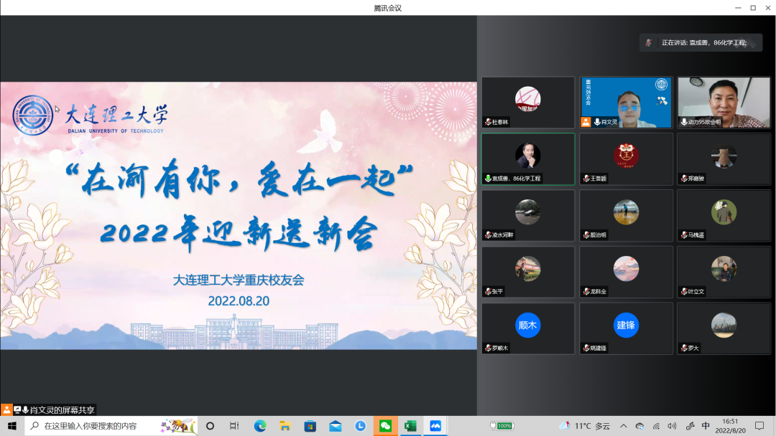
Task: Toggle the 中 input method indicator
Action: (706, 426)
